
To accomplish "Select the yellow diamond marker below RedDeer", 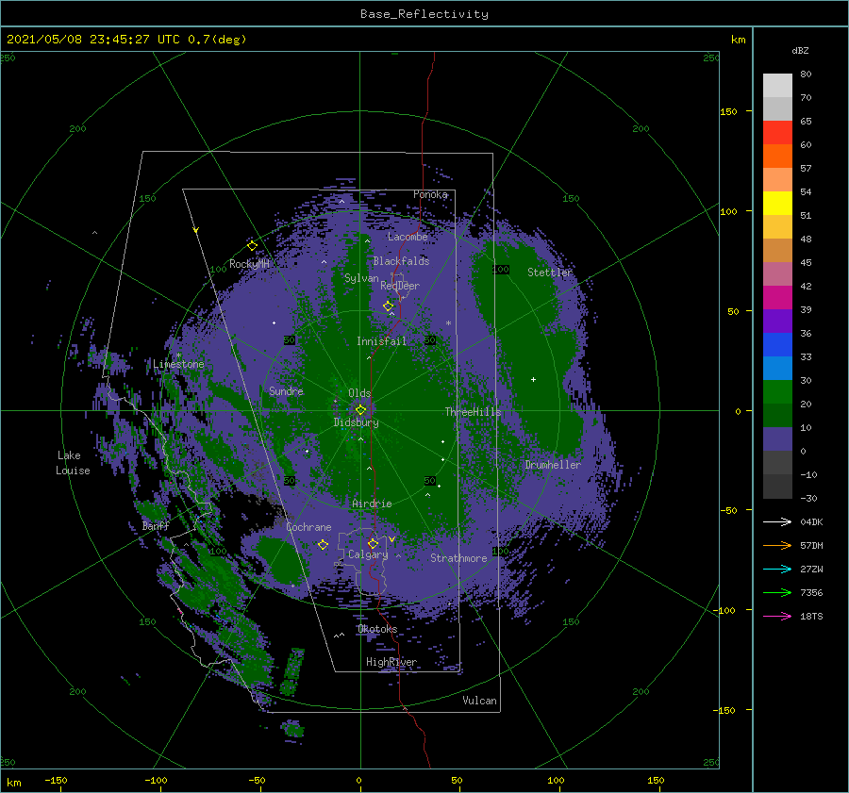I will point(388,306).
